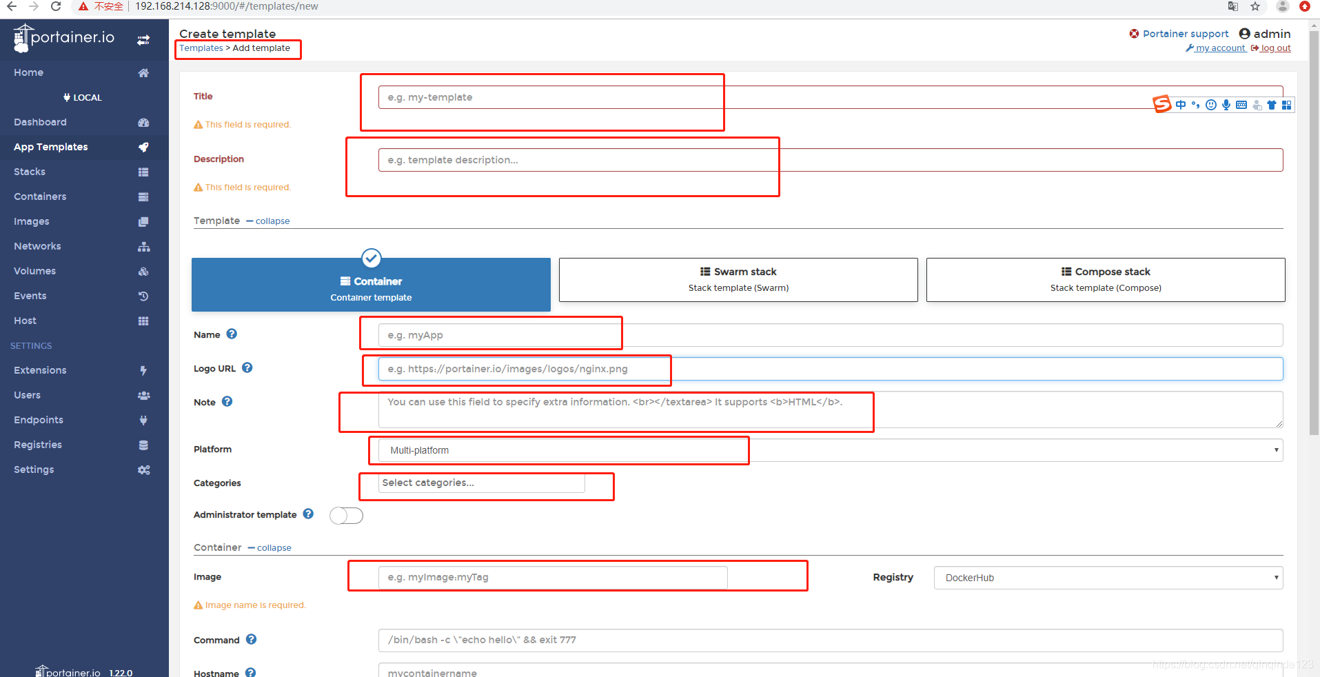The width and height of the screenshot is (1320, 677).
Task: Click the Host grid icon
Action: click(143, 321)
